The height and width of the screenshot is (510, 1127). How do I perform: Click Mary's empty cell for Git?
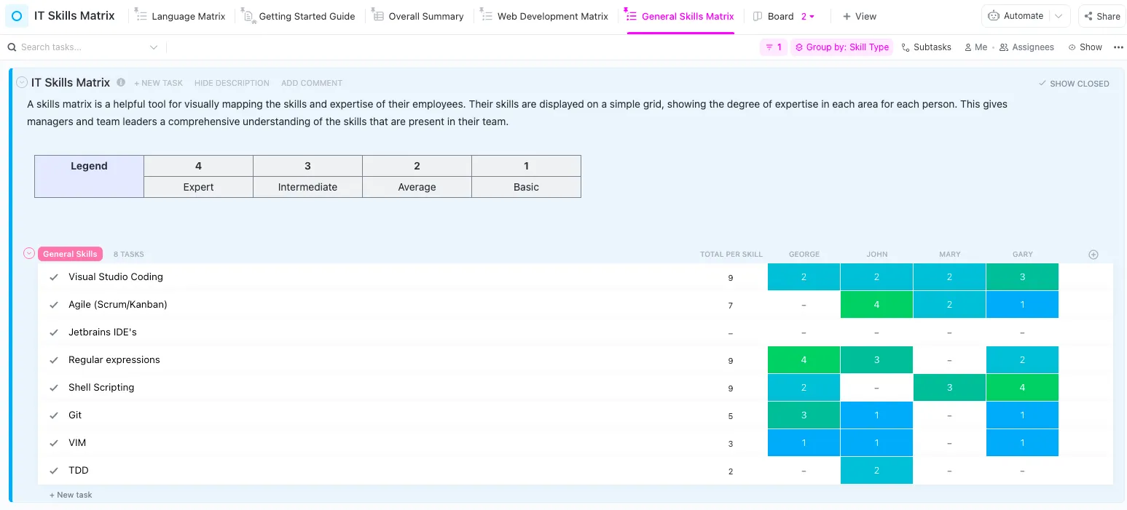coord(949,415)
